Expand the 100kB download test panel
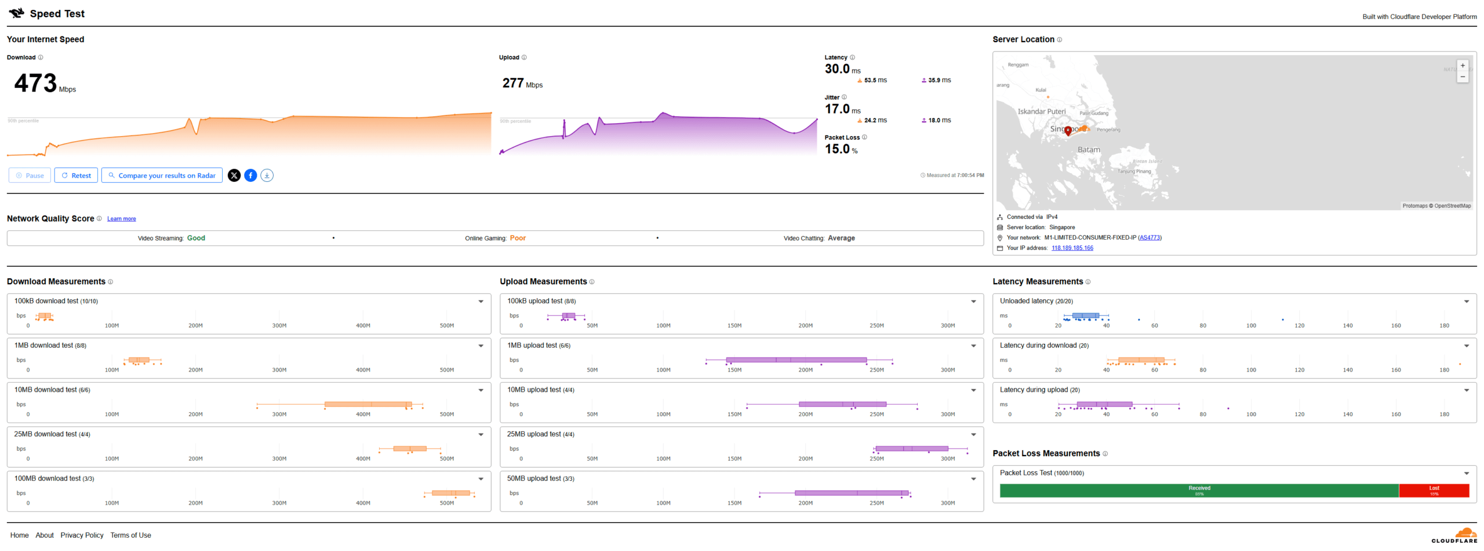Image resolution: width=1484 pixels, height=551 pixels. (481, 302)
